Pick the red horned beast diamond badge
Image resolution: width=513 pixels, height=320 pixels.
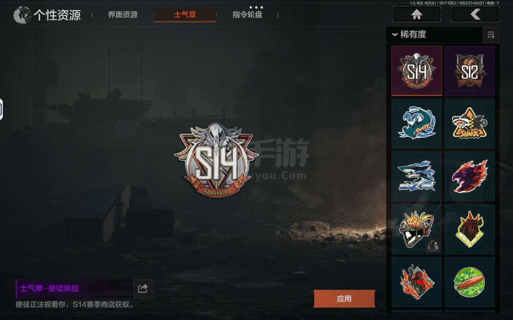pyautogui.click(x=470, y=229)
